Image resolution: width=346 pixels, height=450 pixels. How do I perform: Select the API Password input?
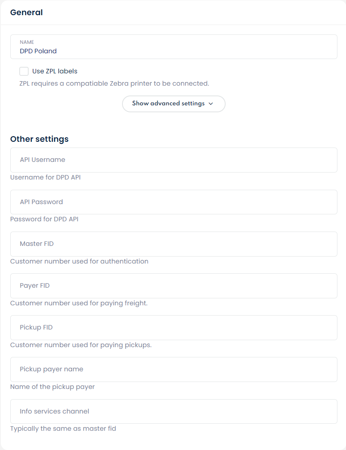click(x=174, y=202)
